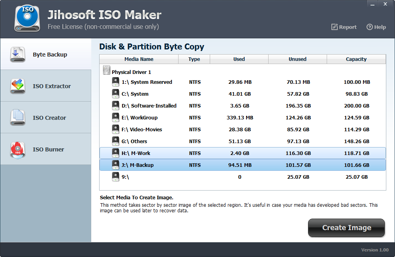This screenshot has width=395, height=257.
Task: Switch to the ISO Extractor tab
Action: [45, 86]
